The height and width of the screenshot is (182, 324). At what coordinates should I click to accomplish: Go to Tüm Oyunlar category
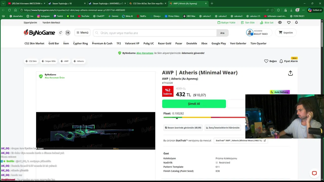[258, 43]
